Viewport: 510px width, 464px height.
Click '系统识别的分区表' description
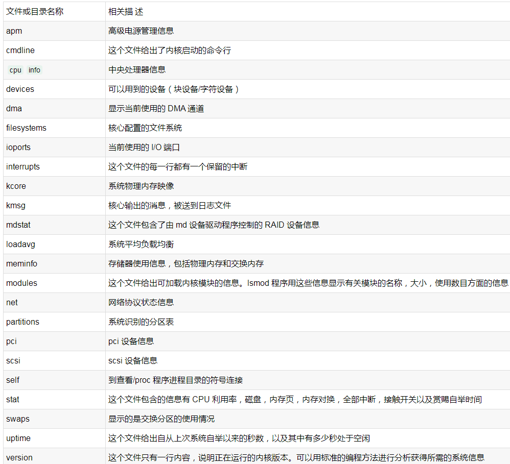tap(141, 322)
